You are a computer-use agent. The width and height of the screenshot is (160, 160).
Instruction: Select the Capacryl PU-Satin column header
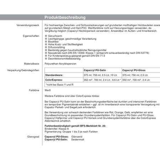click(95, 70)
